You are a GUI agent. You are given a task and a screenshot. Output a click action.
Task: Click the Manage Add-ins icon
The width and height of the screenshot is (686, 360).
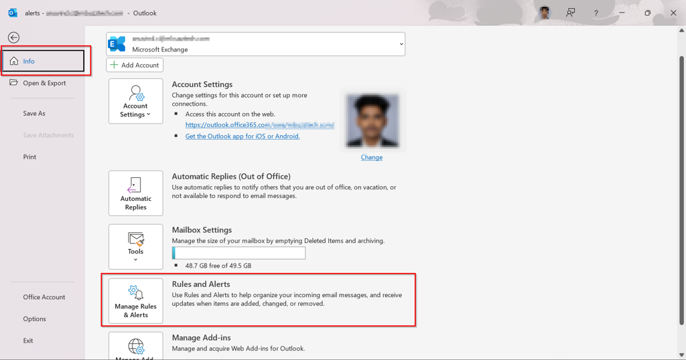(x=135, y=347)
